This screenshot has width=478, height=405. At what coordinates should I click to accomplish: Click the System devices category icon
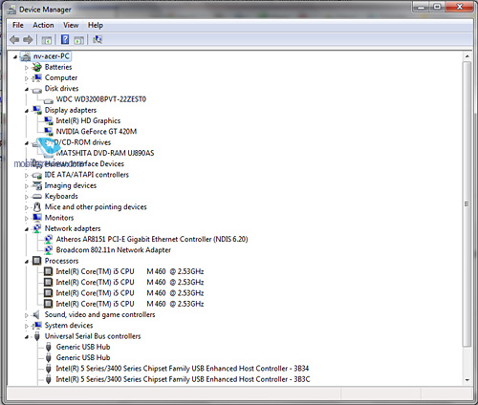coord(37,326)
